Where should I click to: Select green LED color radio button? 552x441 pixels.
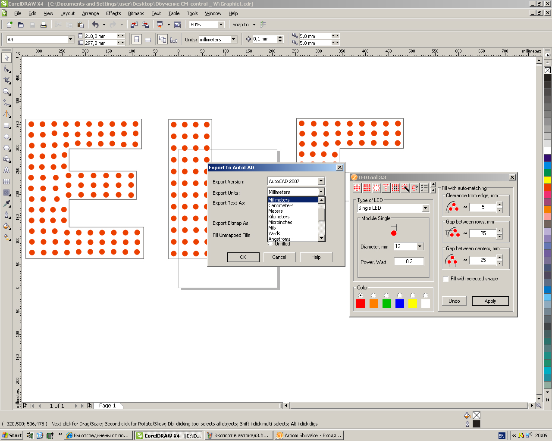coord(386,295)
